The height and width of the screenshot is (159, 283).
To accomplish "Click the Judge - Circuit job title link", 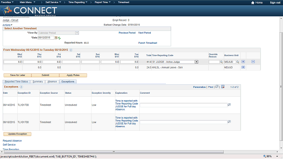I will point(11,20).
